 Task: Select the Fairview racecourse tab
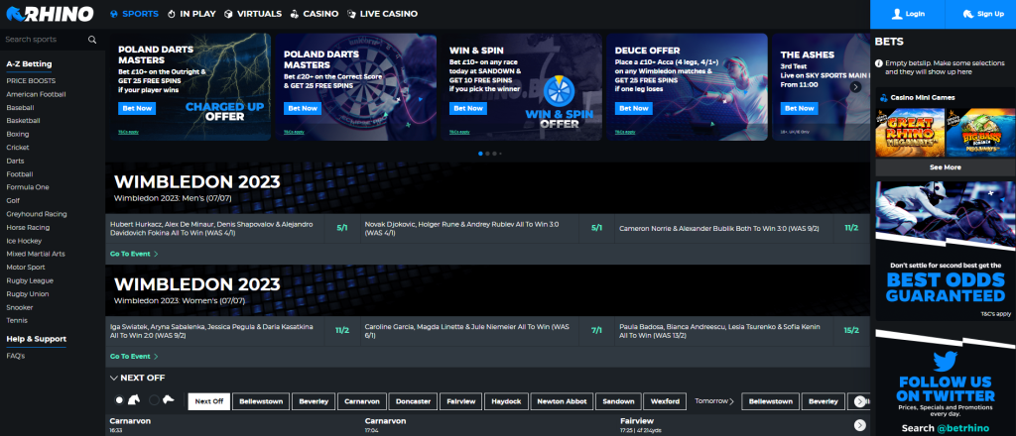(x=460, y=401)
